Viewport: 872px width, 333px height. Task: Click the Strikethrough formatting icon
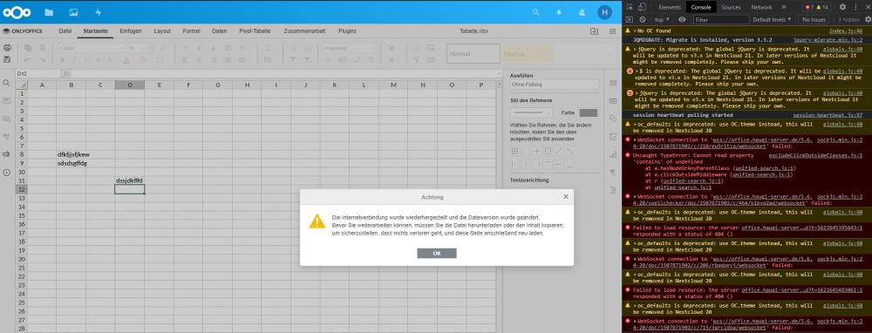tap(99, 59)
